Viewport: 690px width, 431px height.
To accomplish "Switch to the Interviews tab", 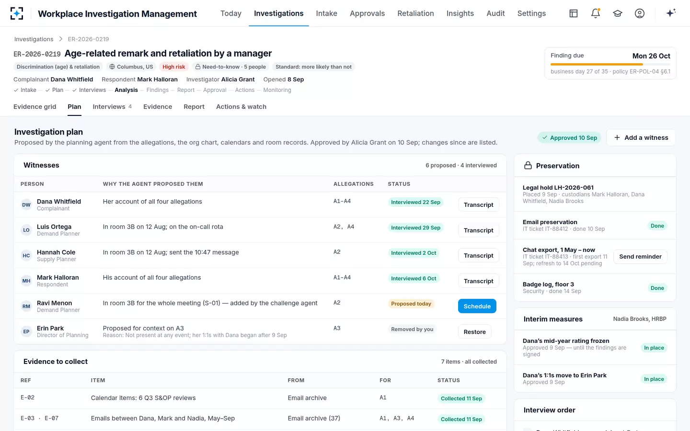I will pyautogui.click(x=112, y=107).
